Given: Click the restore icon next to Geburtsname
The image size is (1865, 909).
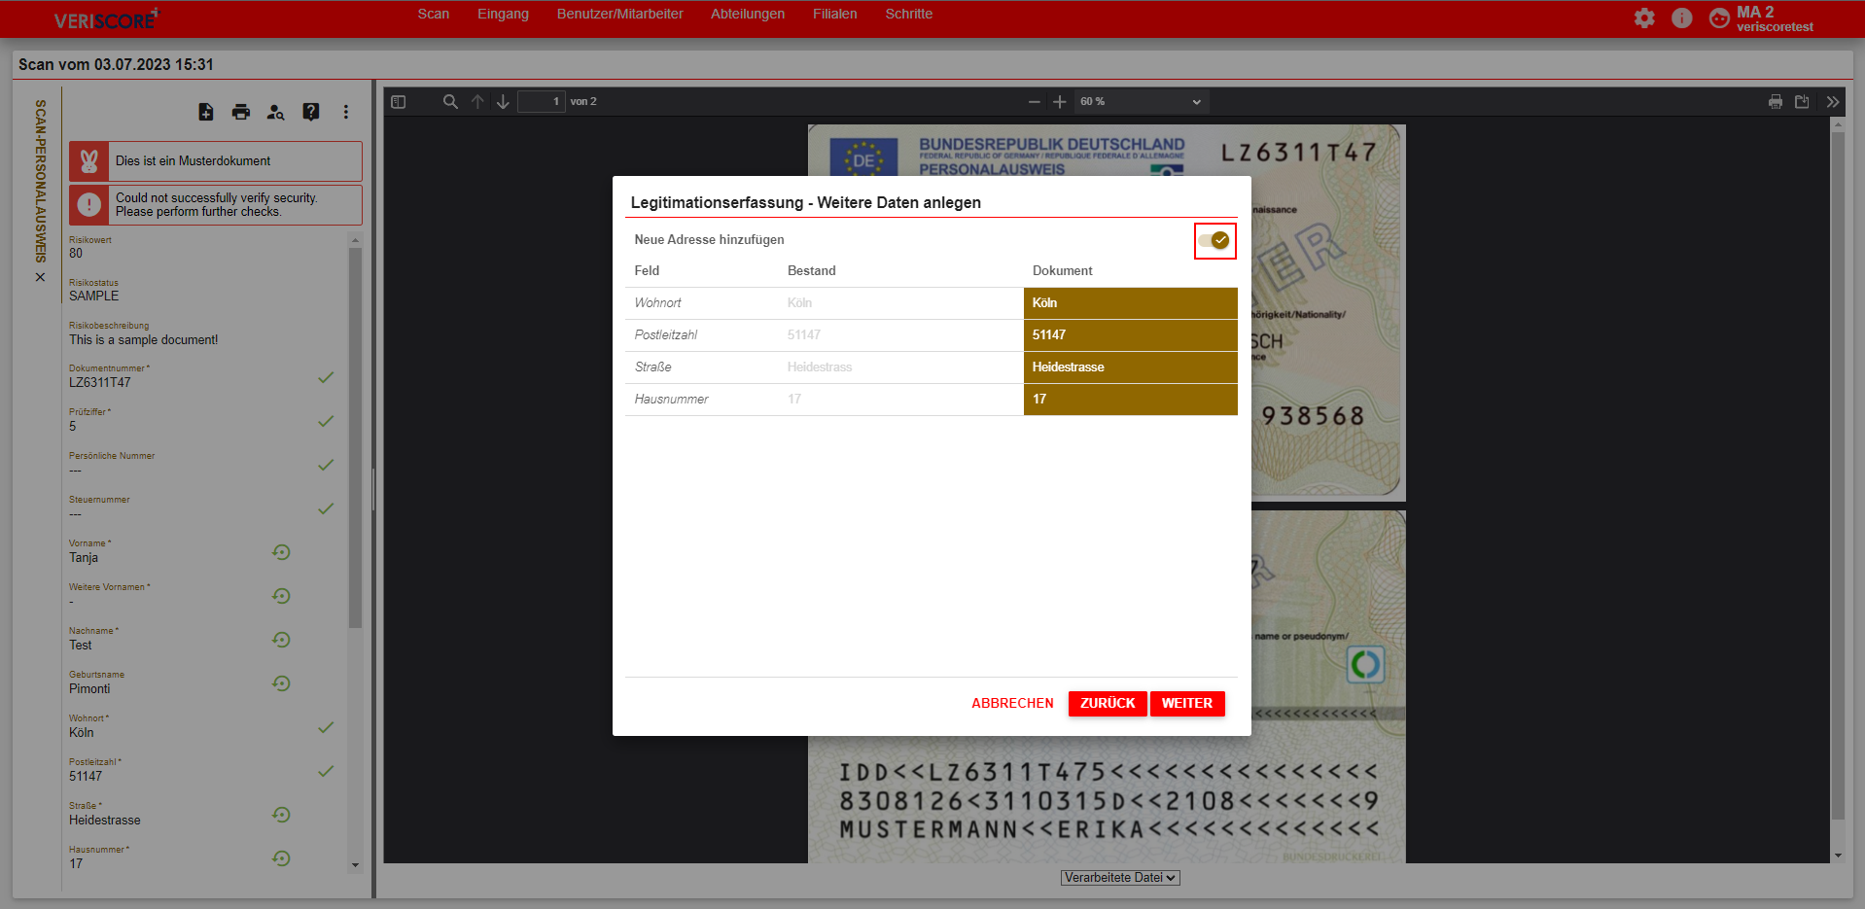Looking at the screenshot, I should tap(281, 683).
